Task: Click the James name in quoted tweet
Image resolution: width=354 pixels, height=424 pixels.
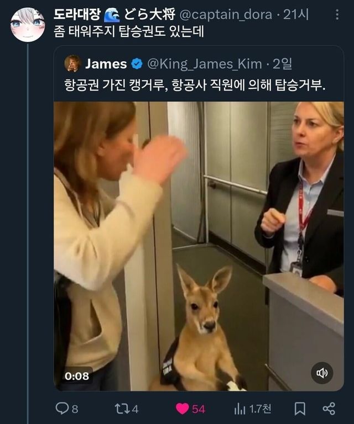Action: [106, 63]
